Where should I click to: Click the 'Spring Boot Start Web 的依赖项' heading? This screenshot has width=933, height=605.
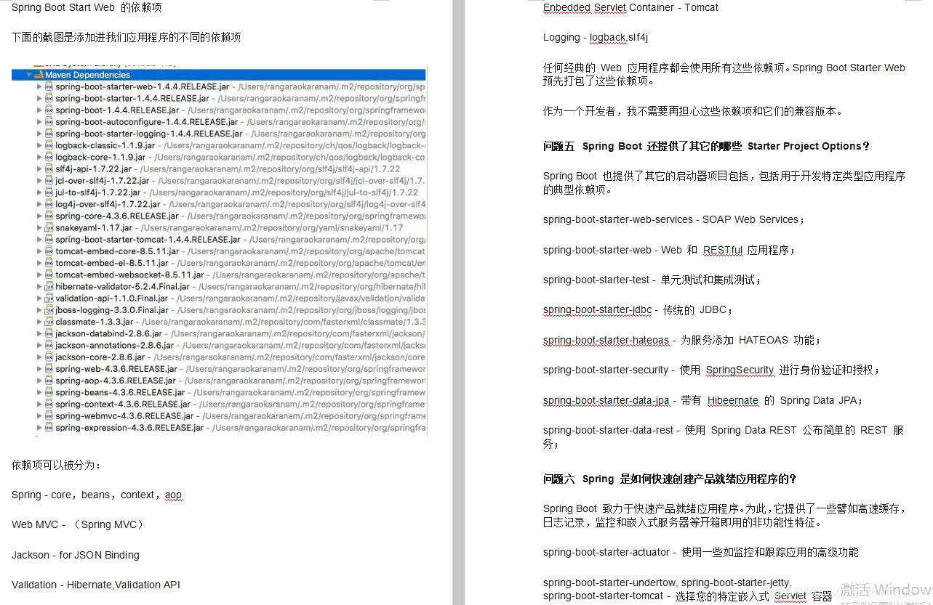point(87,8)
